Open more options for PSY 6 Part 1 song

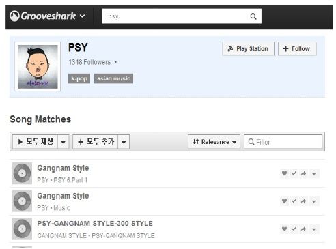[x=314, y=174]
